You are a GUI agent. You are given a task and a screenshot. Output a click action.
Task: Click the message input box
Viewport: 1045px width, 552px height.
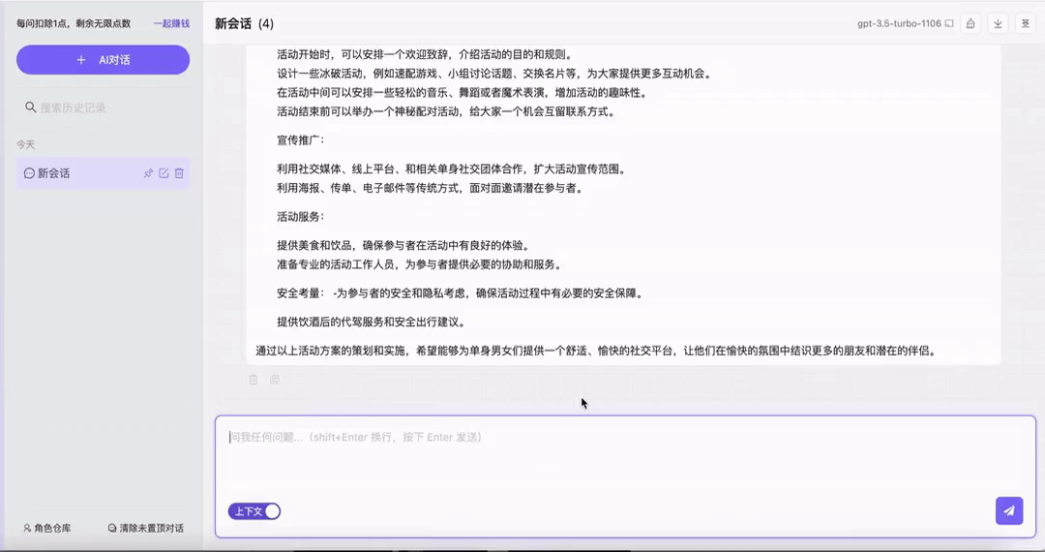tap(625, 460)
